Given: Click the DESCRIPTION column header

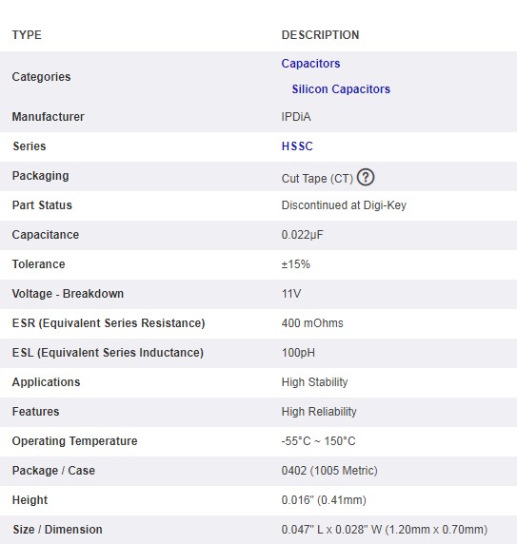Looking at the screenshot, I should pos(321,35).
